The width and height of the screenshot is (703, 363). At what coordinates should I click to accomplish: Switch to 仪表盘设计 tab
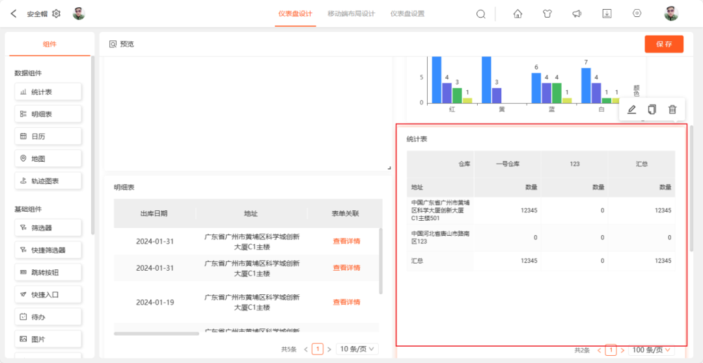click(x=295, y=14)
